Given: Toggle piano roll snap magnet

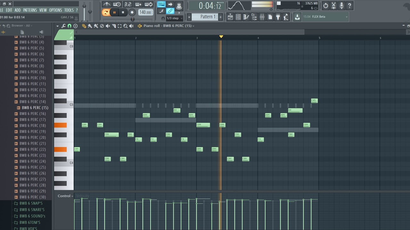Looking at the screenshot, I should coord(70,26).
